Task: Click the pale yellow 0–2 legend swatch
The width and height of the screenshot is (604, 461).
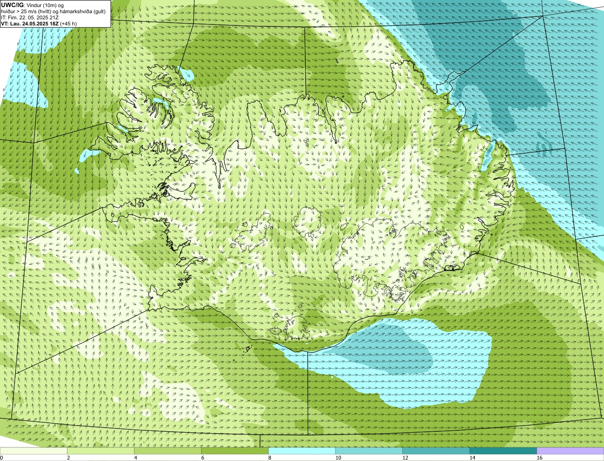Action: (x=34, y=451)
